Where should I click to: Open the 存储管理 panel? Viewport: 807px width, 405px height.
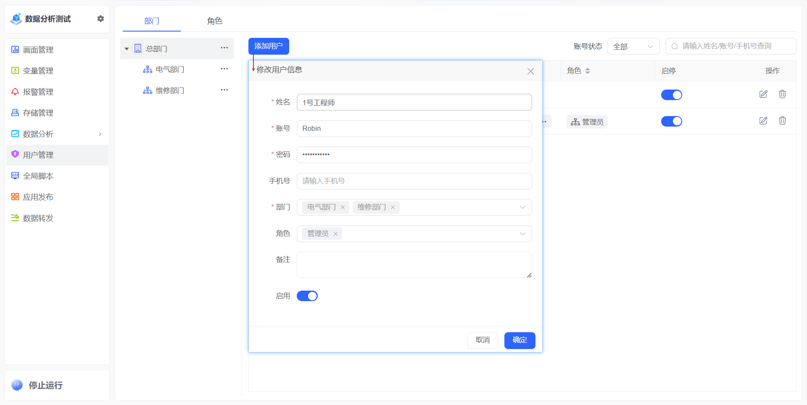pyautogui.click(x=38, y=113)
